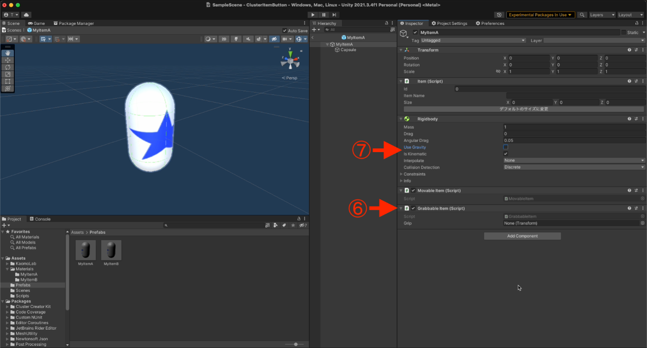647x348 pixels.
Task: Open the Tag dropdown showing Untagged
Action: pos(473,41)
